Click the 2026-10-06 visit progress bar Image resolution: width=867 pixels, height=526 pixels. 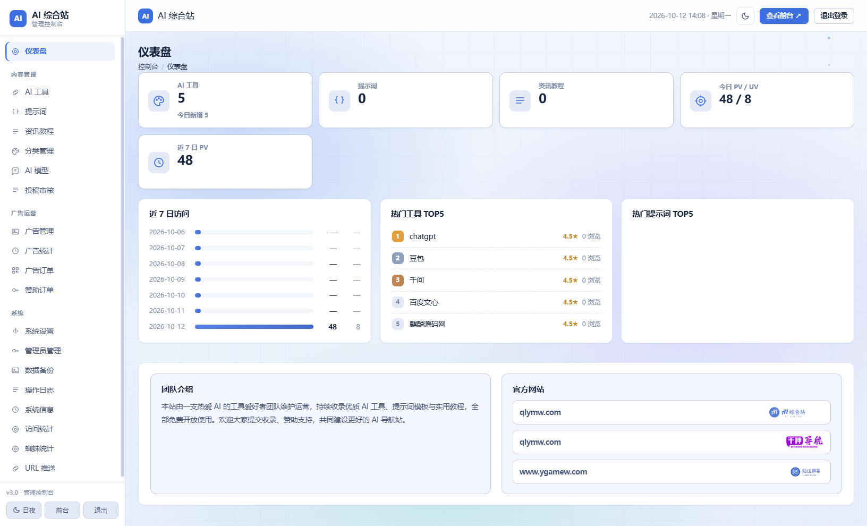point(254,232)
